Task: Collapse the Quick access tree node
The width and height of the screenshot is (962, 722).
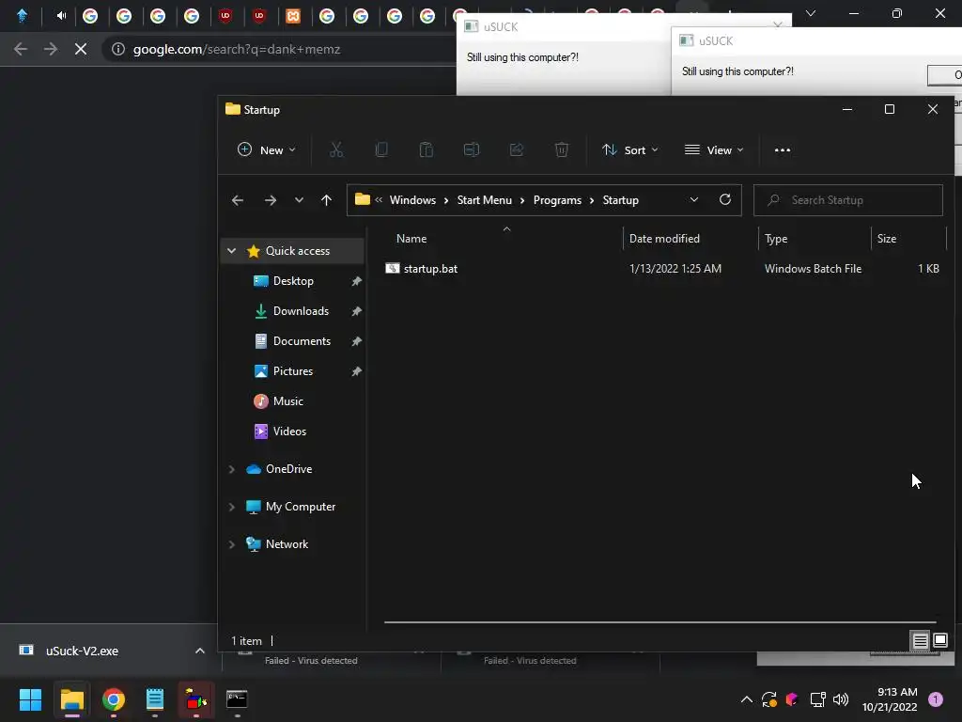Action: 231,250
